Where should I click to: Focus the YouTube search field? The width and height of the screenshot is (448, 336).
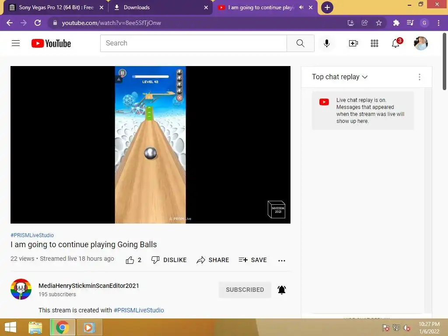click(193, 43)
